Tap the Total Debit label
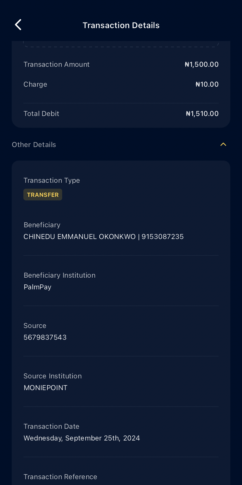The image size is (242, 485). [41, 114]
